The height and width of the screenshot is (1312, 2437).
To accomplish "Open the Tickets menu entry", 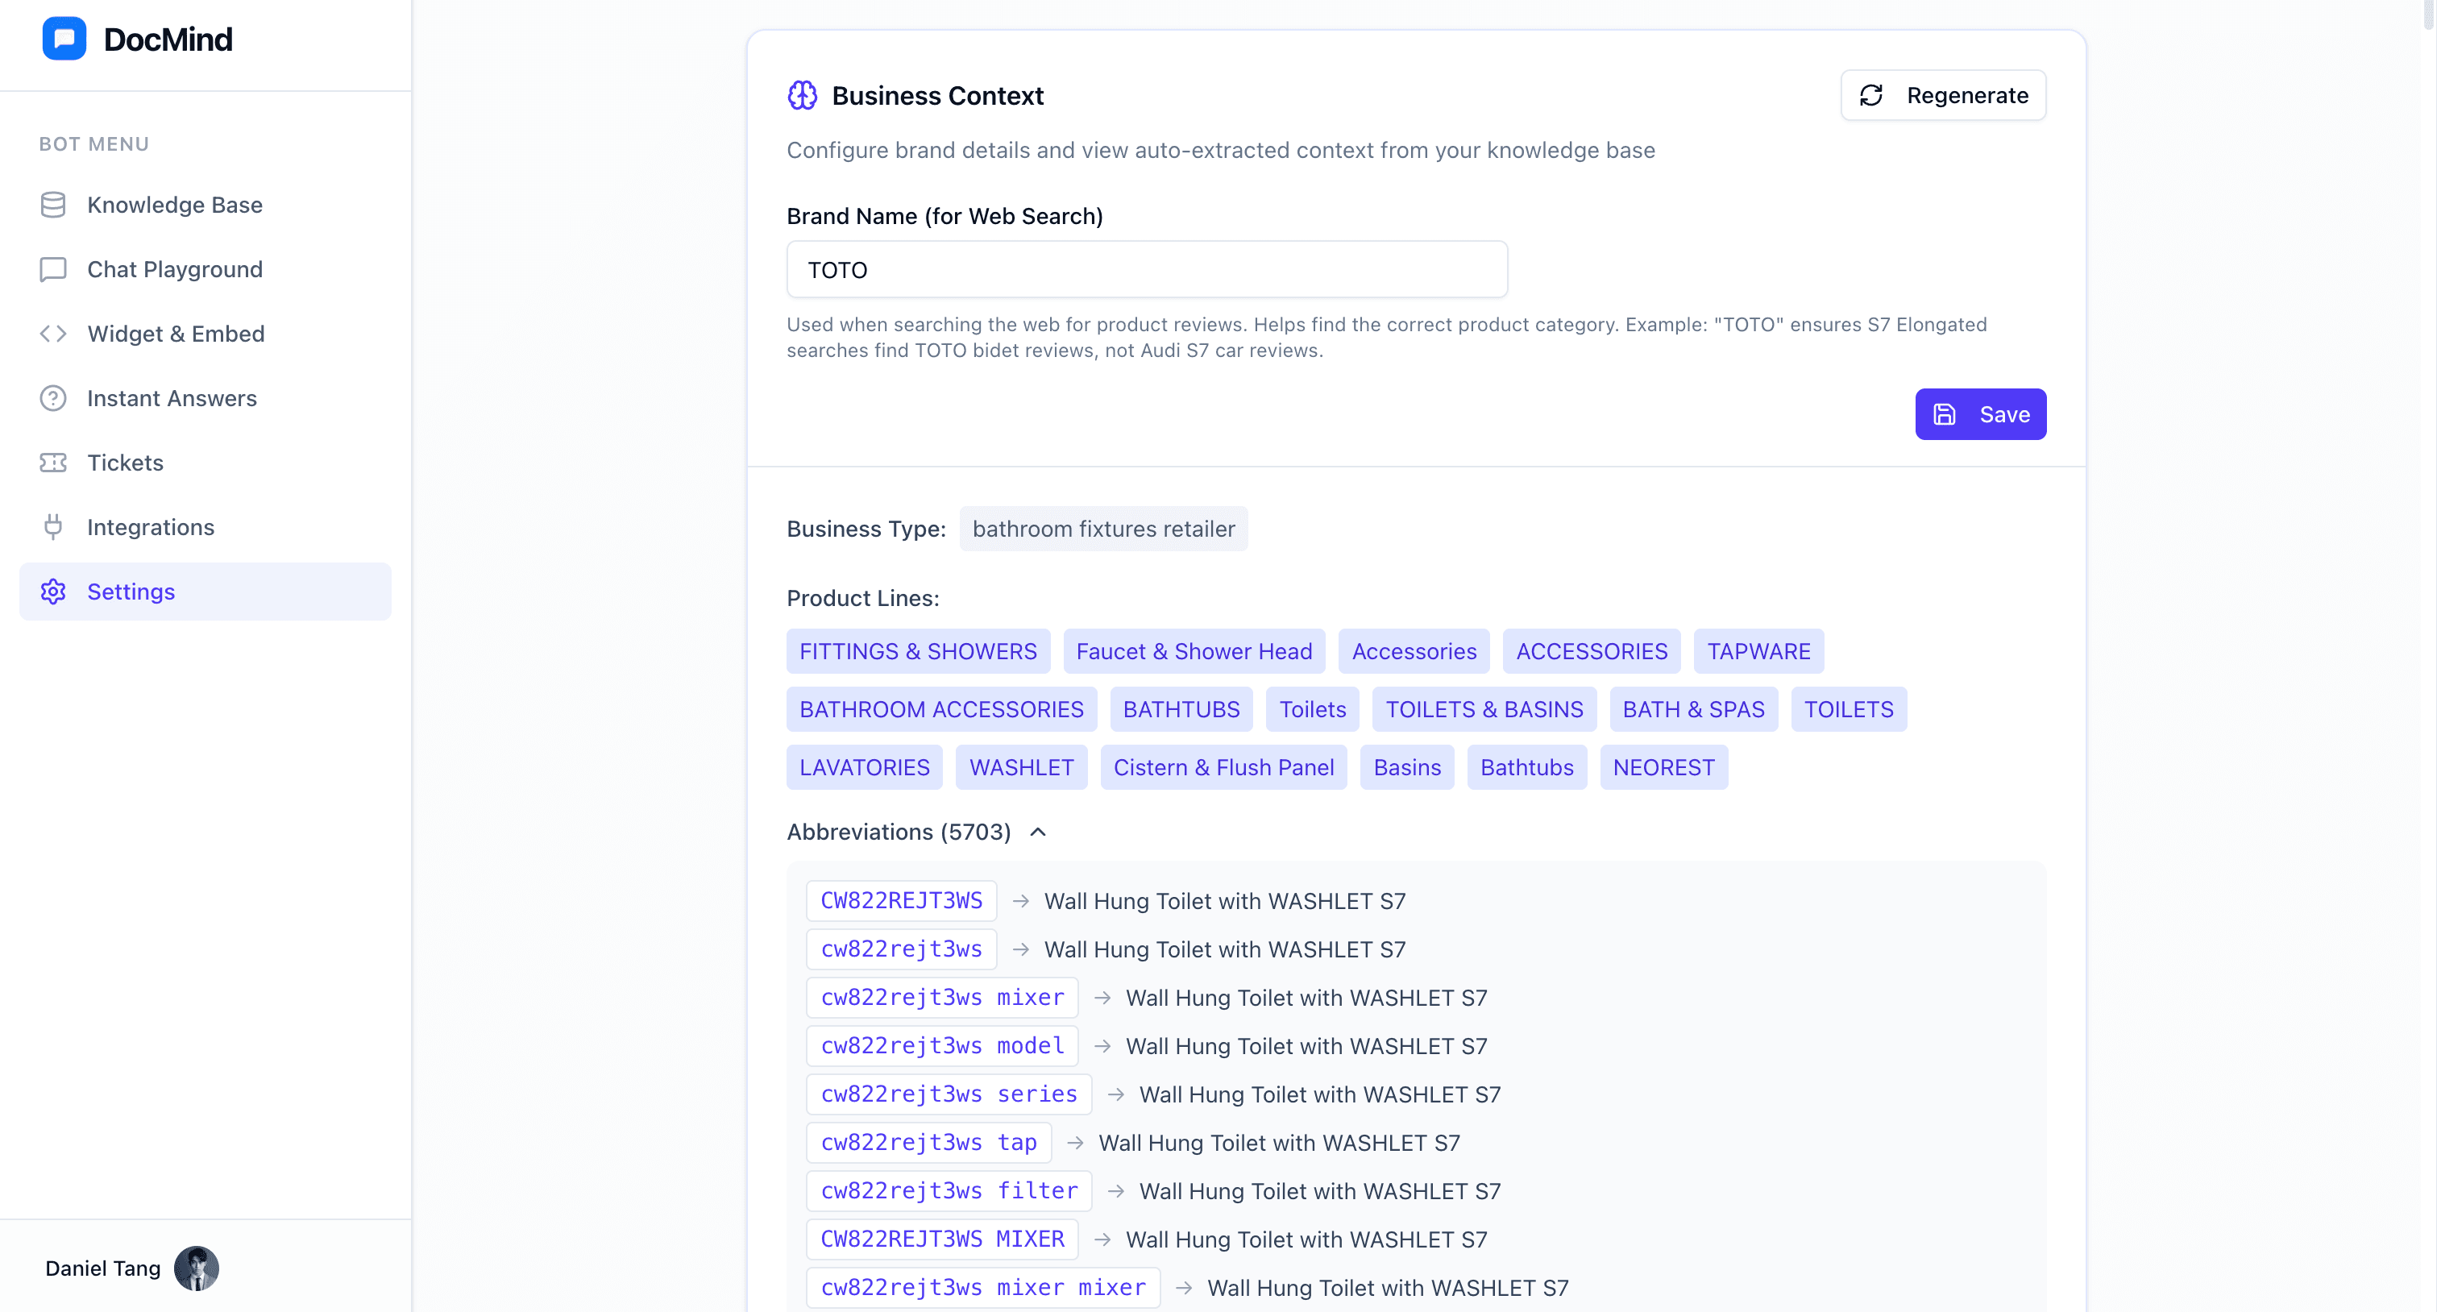I will pos(126,463).
